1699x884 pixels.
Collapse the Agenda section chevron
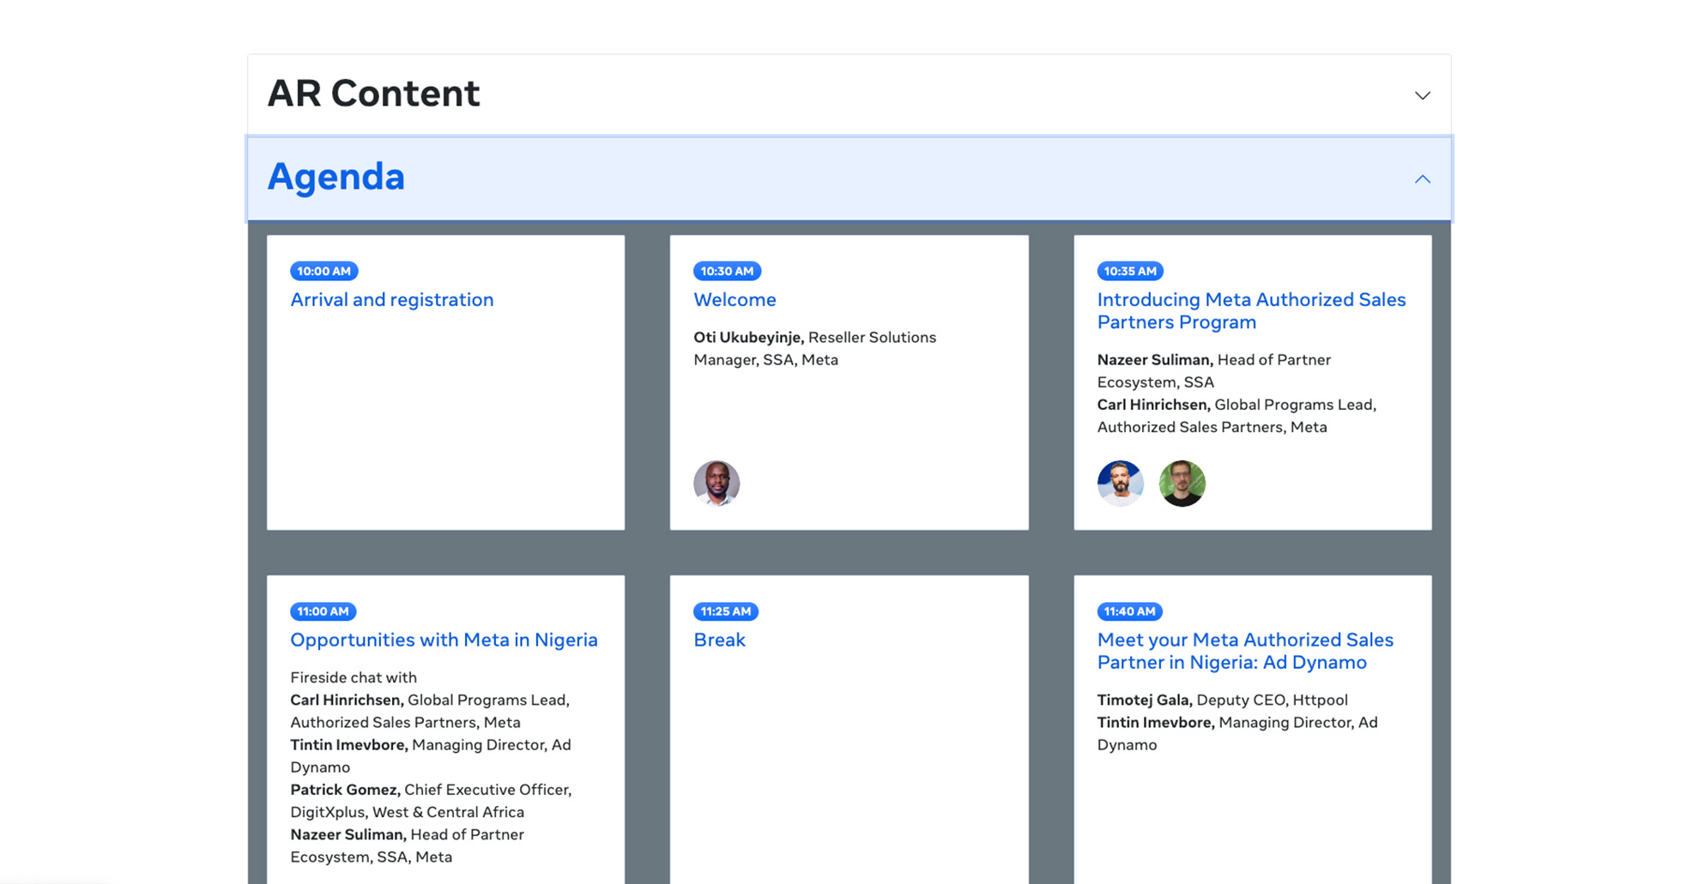[1422, 179]
